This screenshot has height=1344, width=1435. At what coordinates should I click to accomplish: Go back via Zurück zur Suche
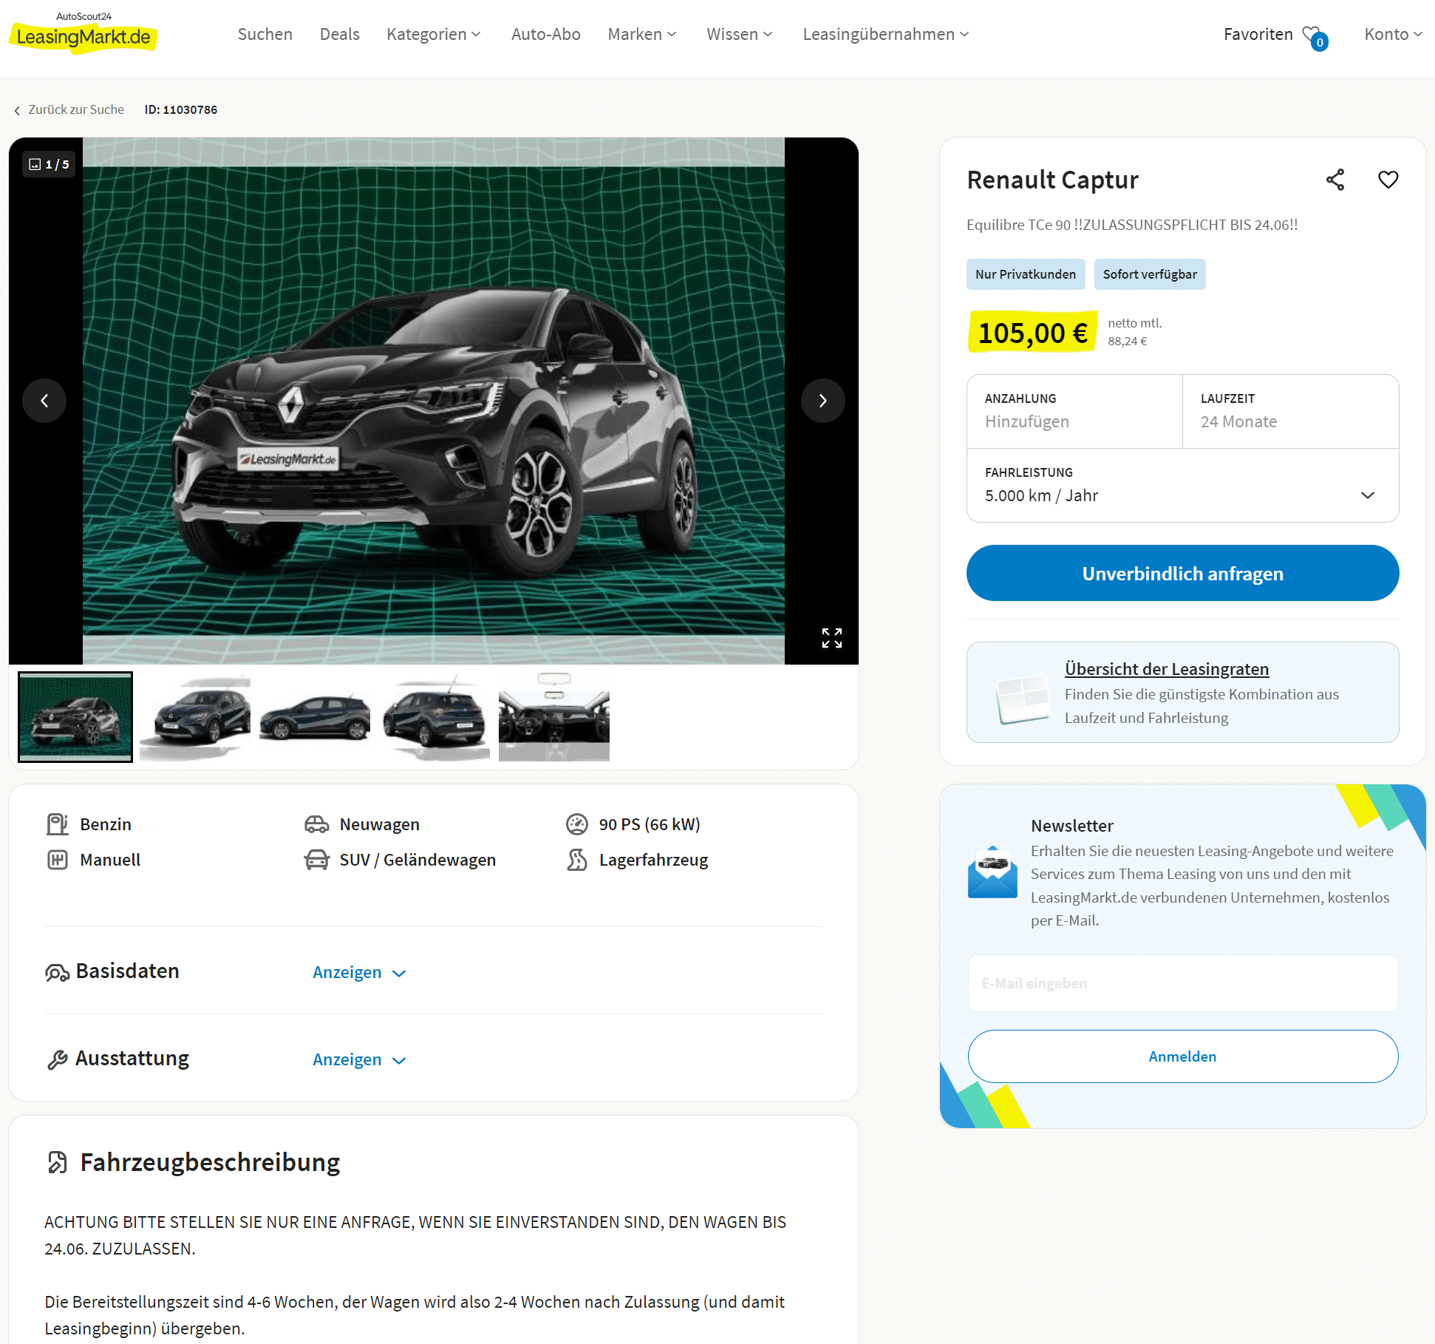coord(76,110)
